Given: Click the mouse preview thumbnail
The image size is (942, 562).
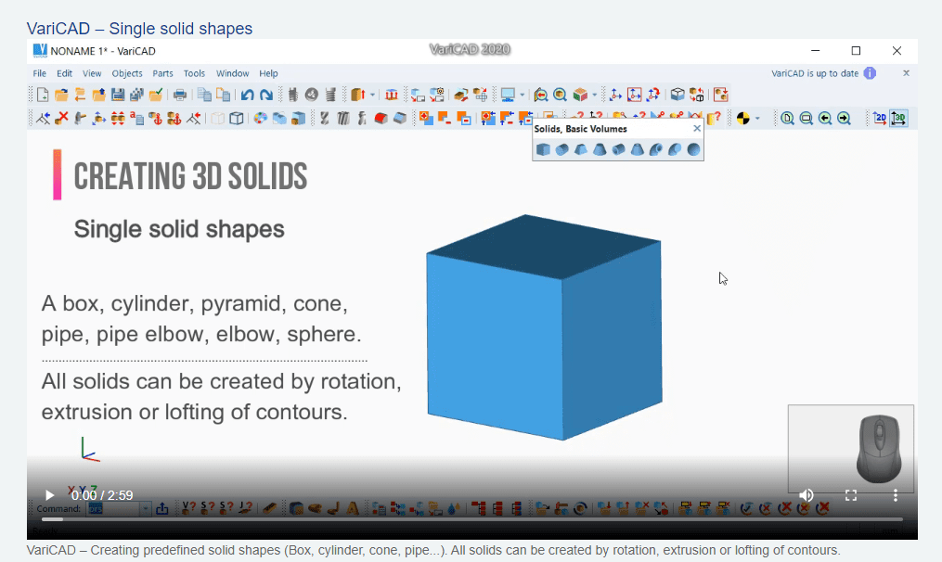Looking at the screenshot, I should point(851,449).
